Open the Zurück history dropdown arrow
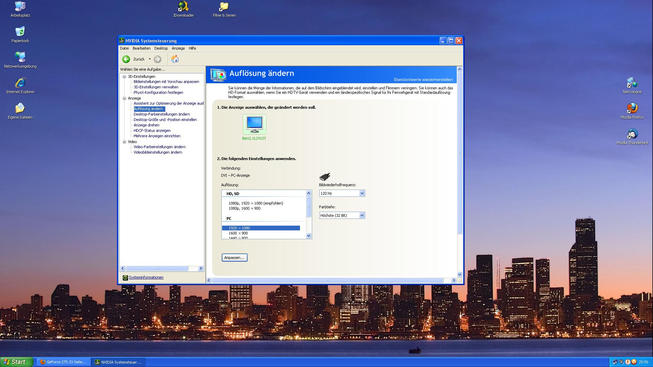The width and height of the screenshot is (653, 367). click(x=150, y=59)
